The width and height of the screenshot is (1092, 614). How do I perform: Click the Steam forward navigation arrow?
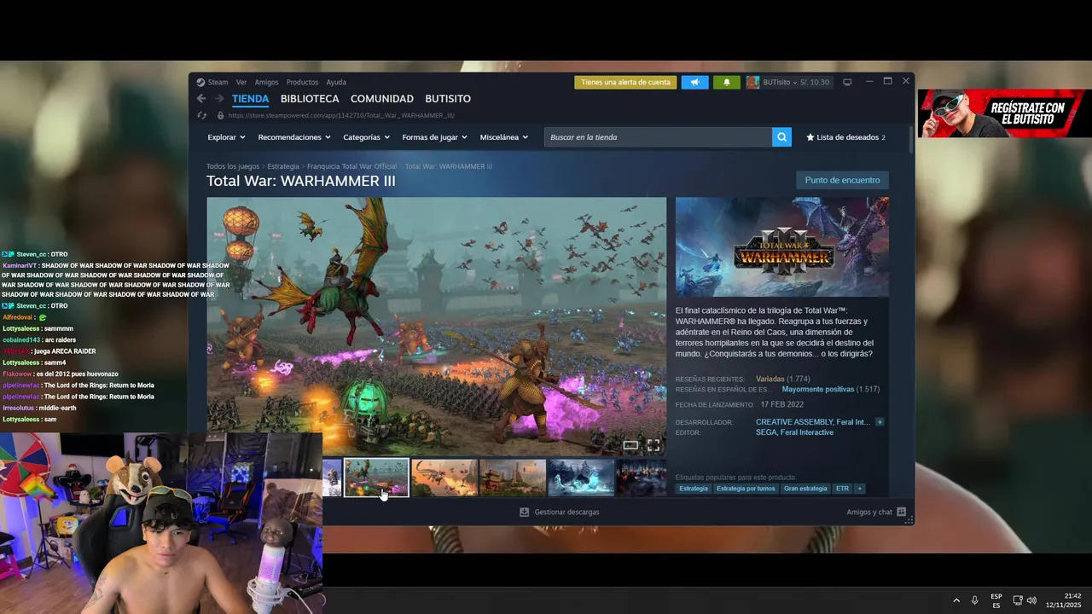coord(219,99)
